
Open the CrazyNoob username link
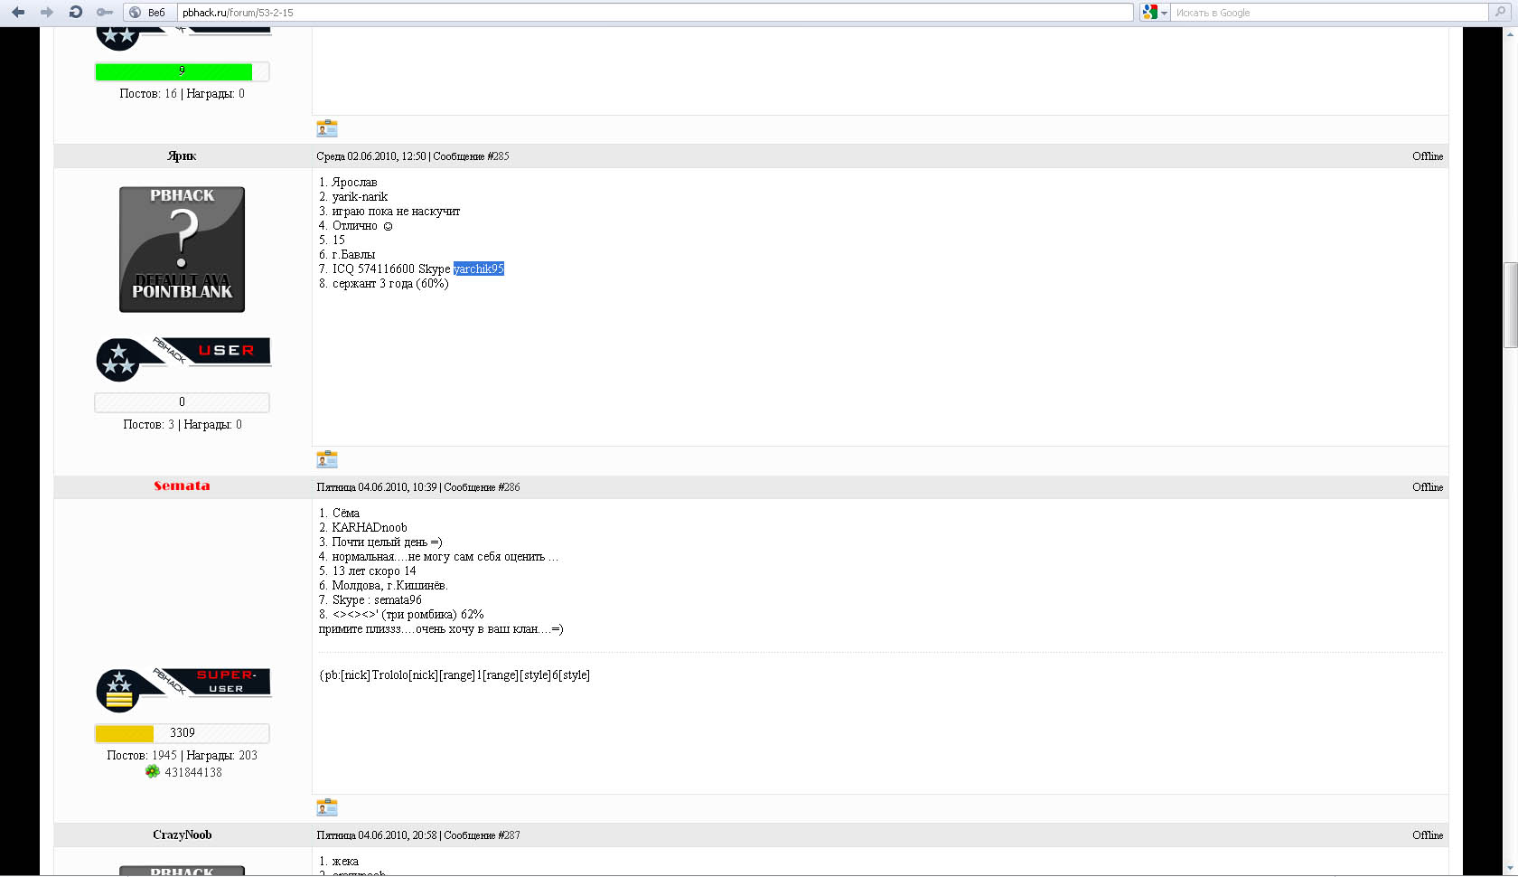(182, 835)
